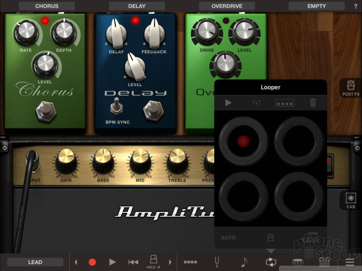This screenshot has height=271, width=362.
Task: Click the BPM 120.0 value in Looper
Action: [311, 238]
